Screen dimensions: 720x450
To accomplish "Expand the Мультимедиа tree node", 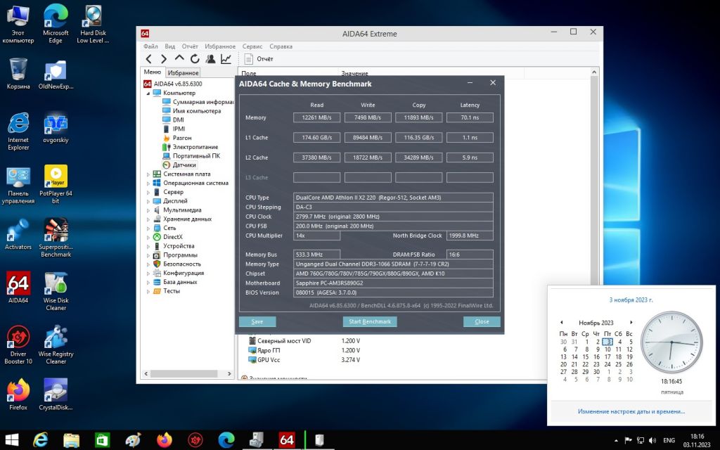I will [x=148, y=210].
